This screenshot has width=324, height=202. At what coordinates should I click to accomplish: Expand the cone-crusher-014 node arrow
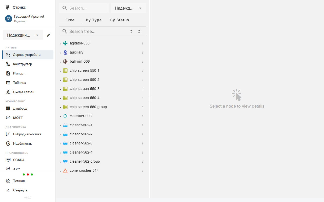pyautogui.click(x=60, y=171)
